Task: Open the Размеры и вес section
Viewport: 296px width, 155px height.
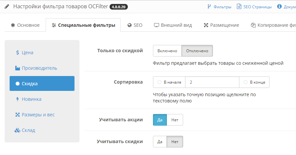Action: pos(38,115)
